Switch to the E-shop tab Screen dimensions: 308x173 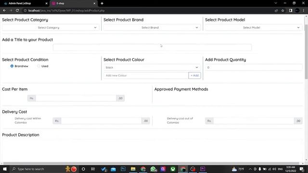click(x=73, y=3)
